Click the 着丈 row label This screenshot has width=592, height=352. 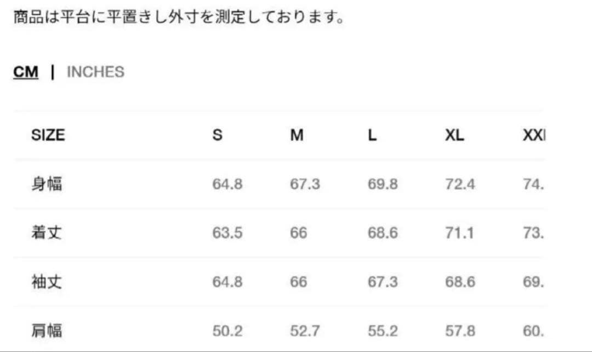(47, 233)
